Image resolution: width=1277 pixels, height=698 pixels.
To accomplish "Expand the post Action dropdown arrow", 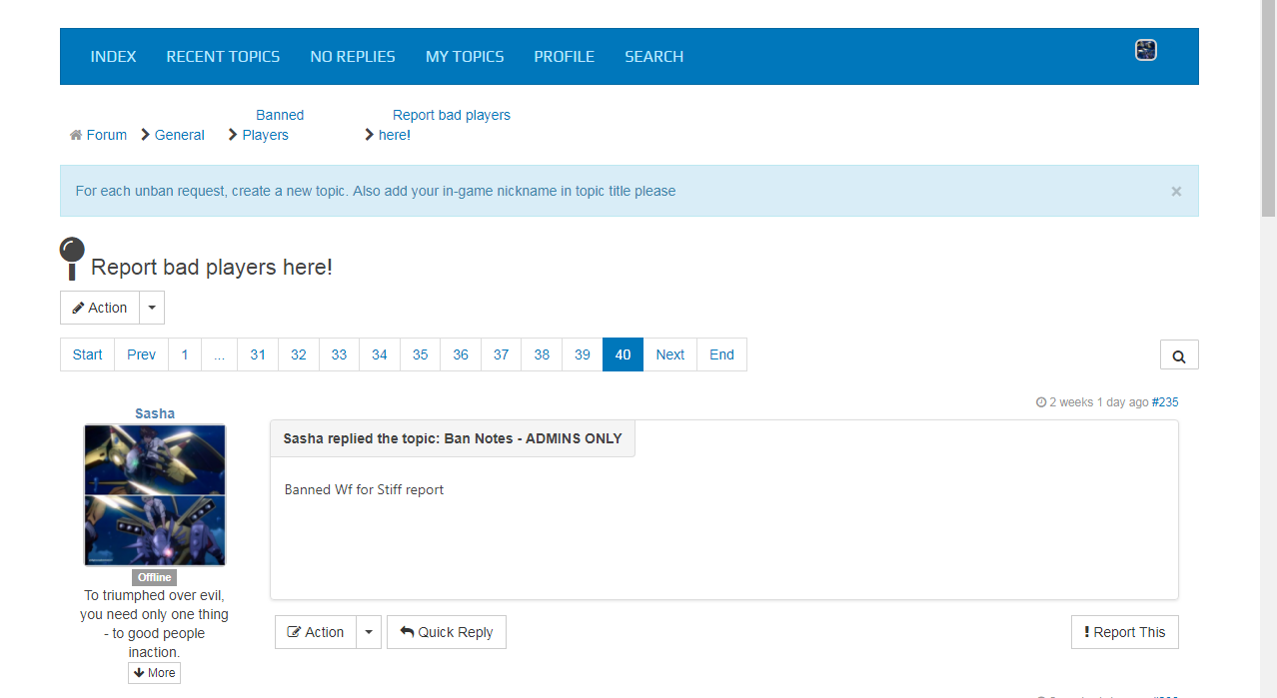I will click(x=369, y=632).
